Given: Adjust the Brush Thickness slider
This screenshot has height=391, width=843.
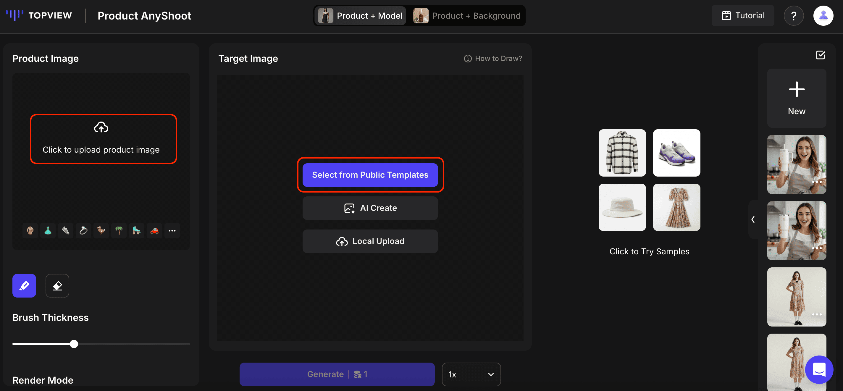Looking at the screenshot, I should [x=74, y=344].
